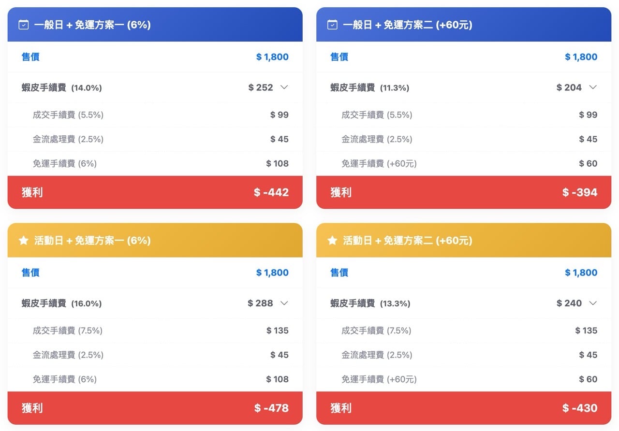The height and width of the screenshot is (431, 619).
Task: Click the 獲利 $ -430 red bar bottom right
Action: tap(463, 408)
